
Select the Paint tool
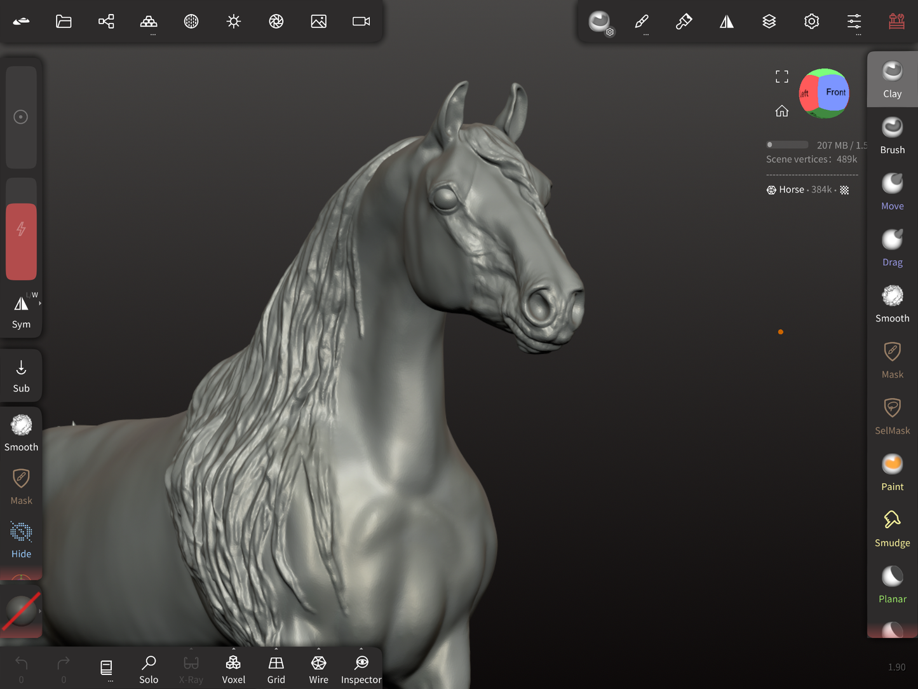[x=892, y=472]
